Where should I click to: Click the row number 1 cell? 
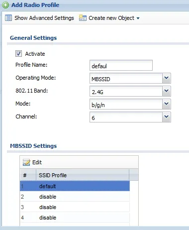click(22, 186)
